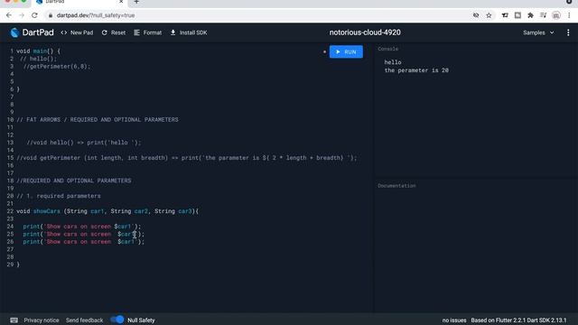Click Install SDK button

click(x=189, y=32)
